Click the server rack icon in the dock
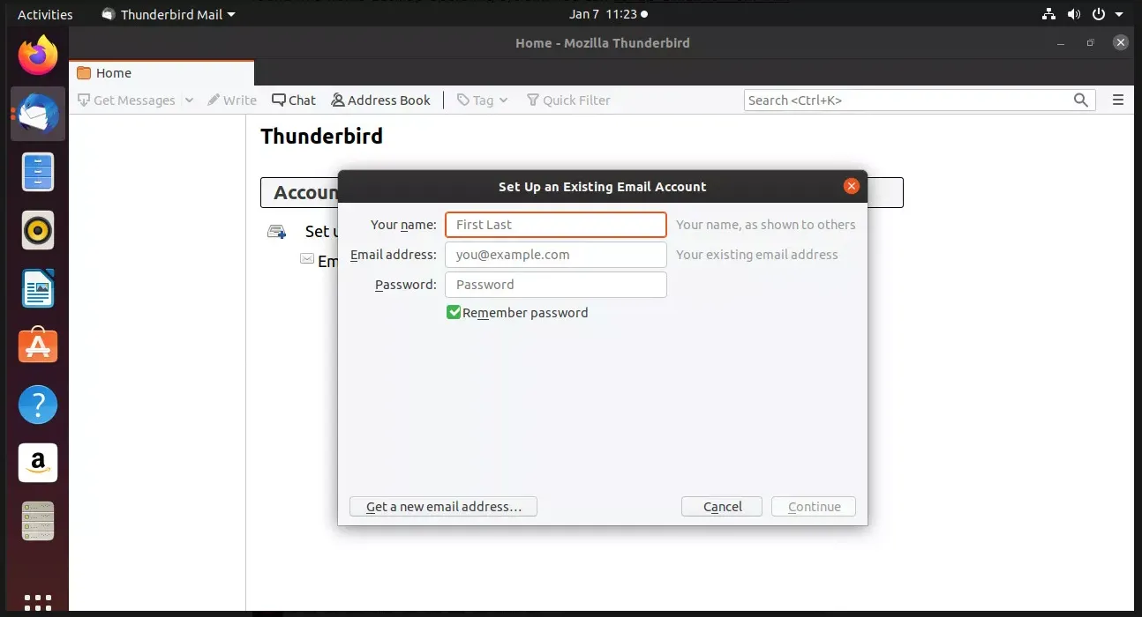The height and width of the screenshot is (617, 1142). (38, 521)
